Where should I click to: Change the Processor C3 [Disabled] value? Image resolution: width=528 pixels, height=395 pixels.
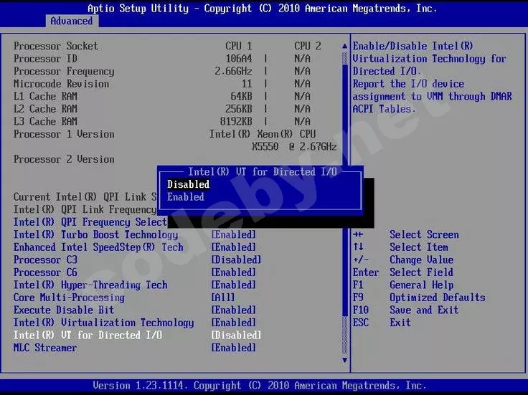236,260
